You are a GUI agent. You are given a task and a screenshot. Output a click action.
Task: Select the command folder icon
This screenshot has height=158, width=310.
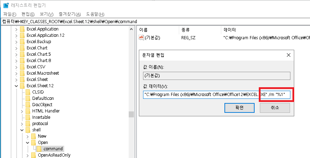coord(39,149)
